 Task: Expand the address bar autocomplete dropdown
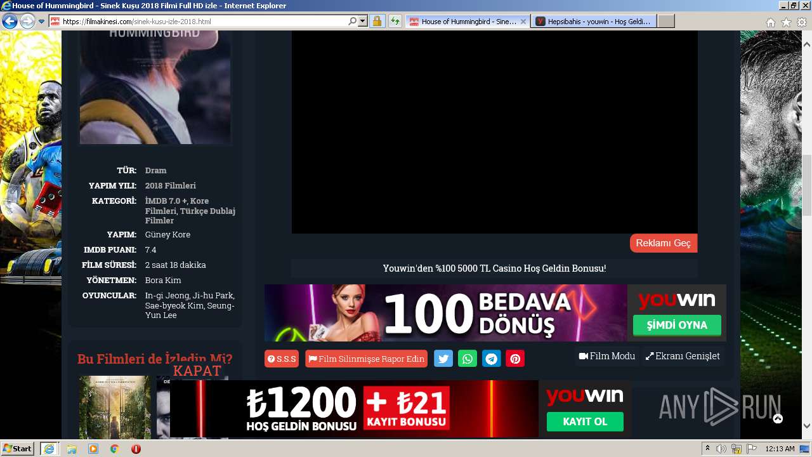point(363,22)
